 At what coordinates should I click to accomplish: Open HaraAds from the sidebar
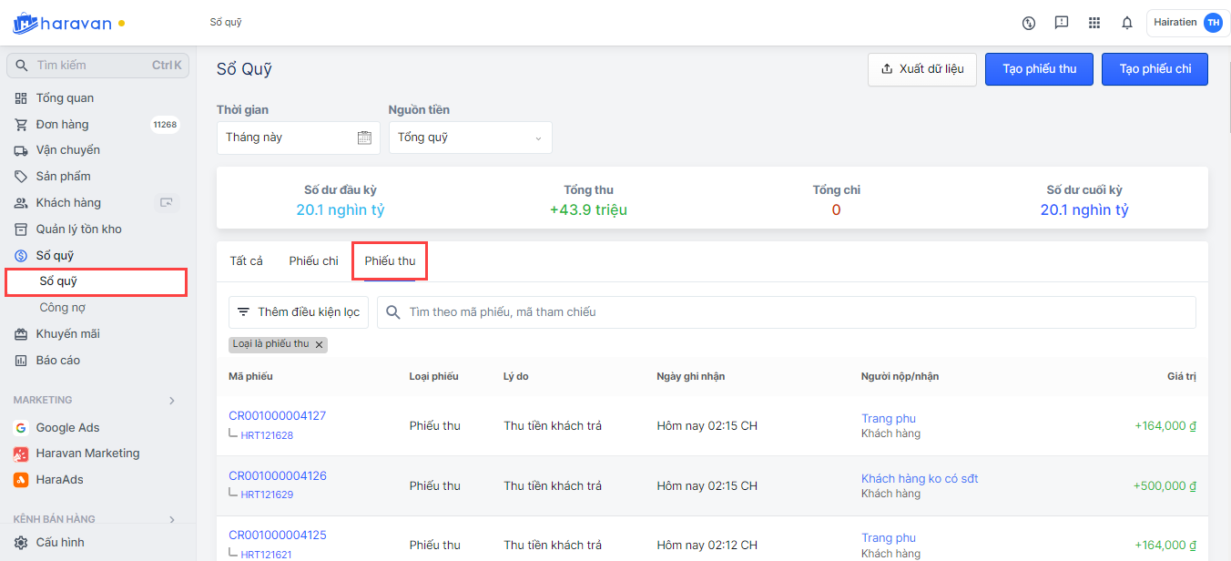click(59, 479)
